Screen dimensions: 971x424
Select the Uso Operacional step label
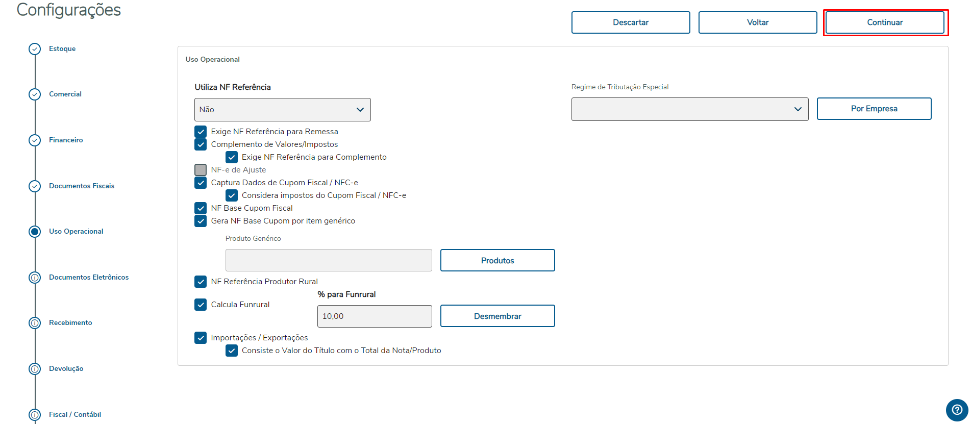point(76,232)
